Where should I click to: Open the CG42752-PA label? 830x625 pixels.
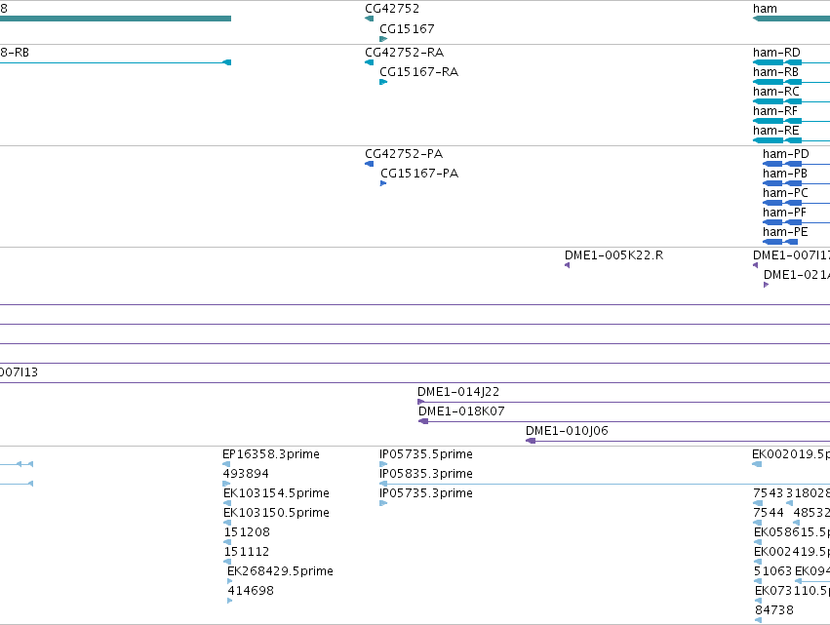(x=404, y=154)
